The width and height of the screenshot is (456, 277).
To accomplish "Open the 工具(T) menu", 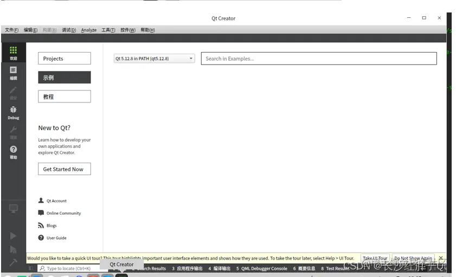I will pos(108,30).
